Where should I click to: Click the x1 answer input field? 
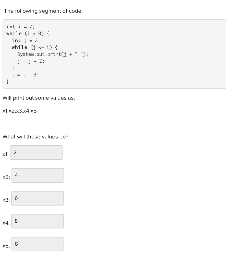[x=36, y=152]
